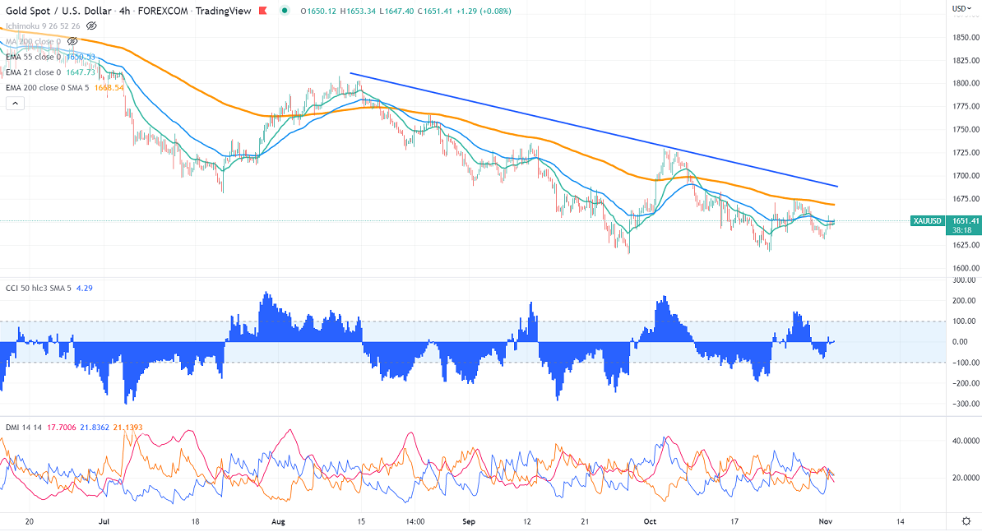
Task: Select the Gold Spot / U.S. Dollar symbol title
Action: [x=59, y=11]
